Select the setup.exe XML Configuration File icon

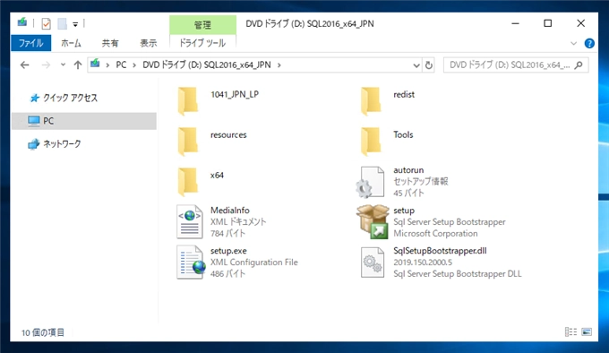[191, 263]
